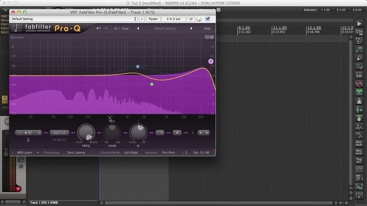Click the pencil icon in REAPER toolbar
The height and width of the screenshot is (206, 367).
(359, 58)
